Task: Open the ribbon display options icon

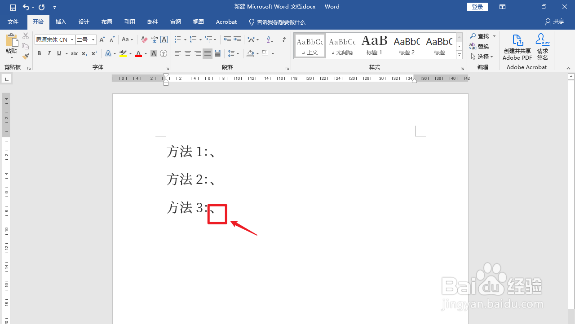Action: pos(502,7)
